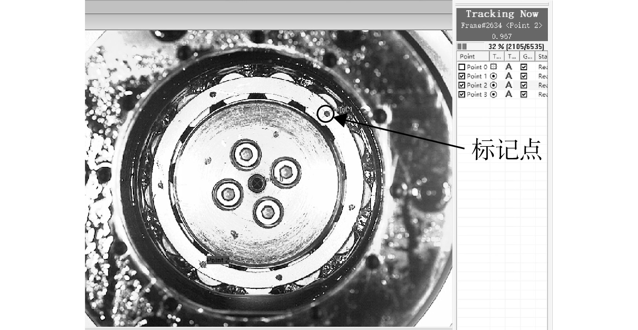Click the 'A' icon in Point 0 row
Image resolution: width=638 pixels, height=330 pixels.
508,67
